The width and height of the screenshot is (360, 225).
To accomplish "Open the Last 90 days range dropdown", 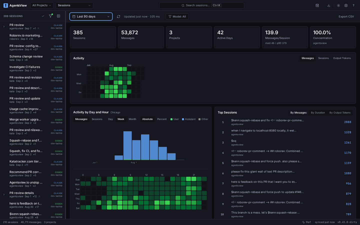I will coord(91,16).
